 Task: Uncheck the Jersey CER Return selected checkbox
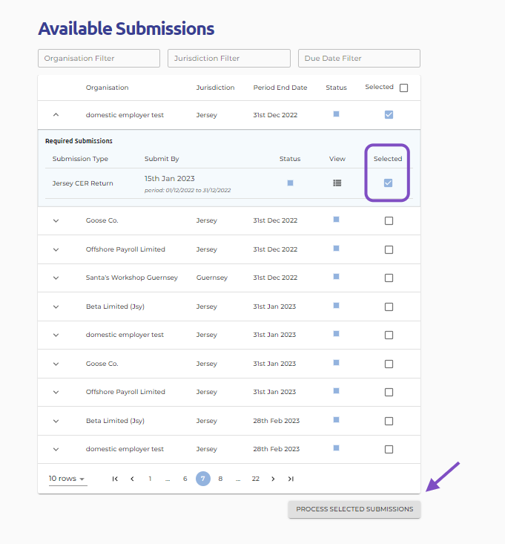(x=388, y=183)
